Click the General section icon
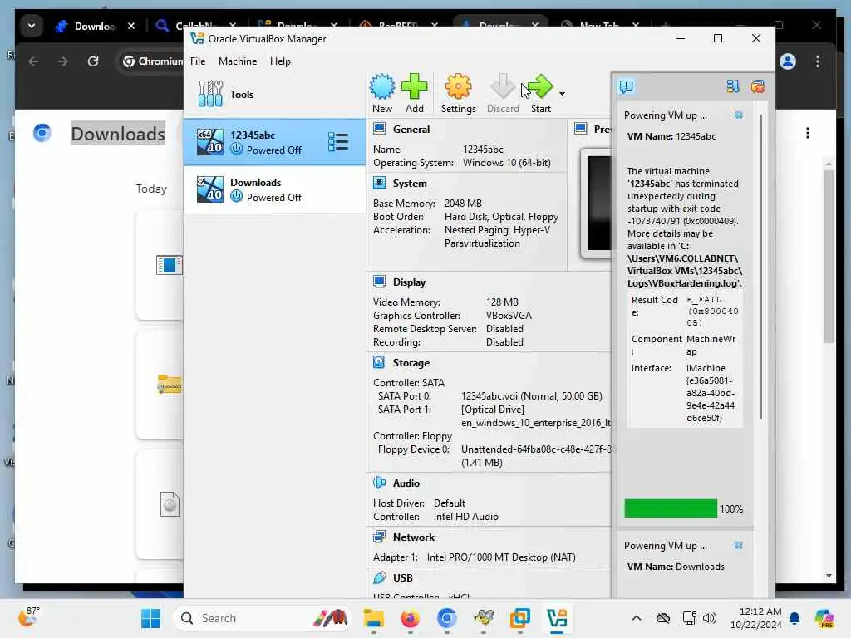851x638 pixels. [x=379, y=129]
